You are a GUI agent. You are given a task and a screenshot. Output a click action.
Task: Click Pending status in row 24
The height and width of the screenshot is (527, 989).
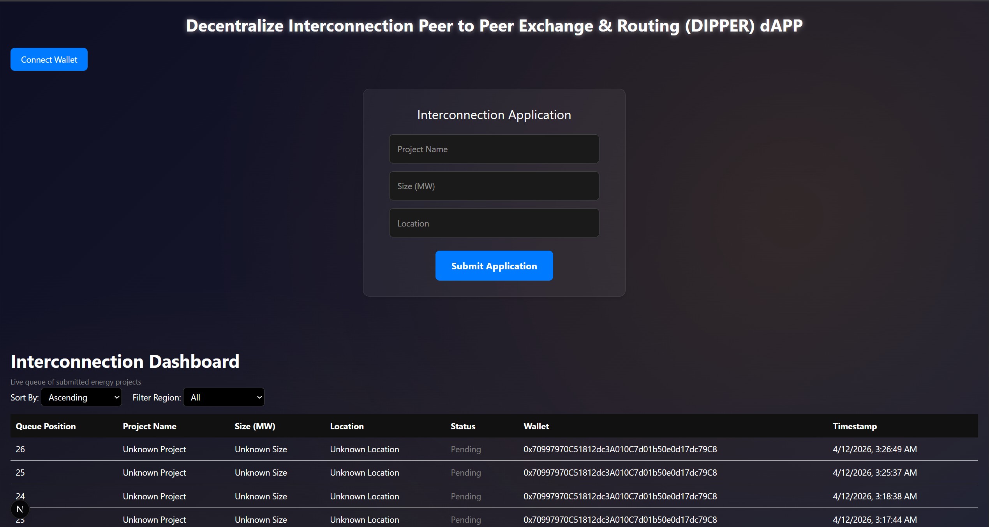pos(465,496)
